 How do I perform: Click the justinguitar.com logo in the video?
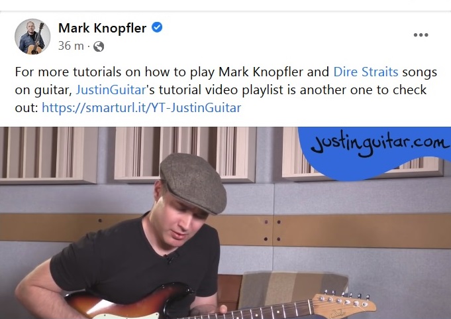click(x=379, y=143)
